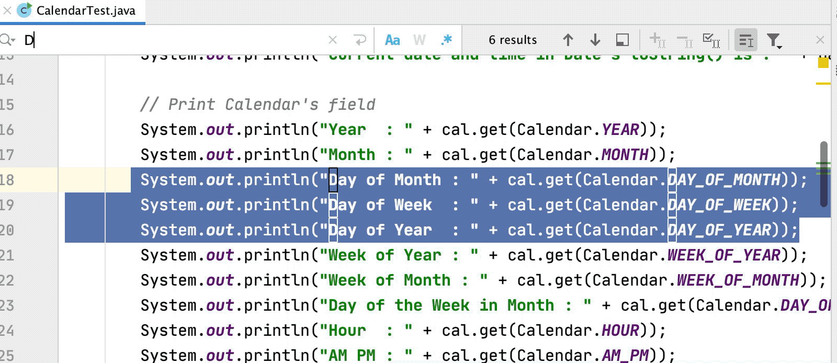Open search filter options dropdown
The height and width of the screenshot is (363, 837).
[x=774, y=40]
